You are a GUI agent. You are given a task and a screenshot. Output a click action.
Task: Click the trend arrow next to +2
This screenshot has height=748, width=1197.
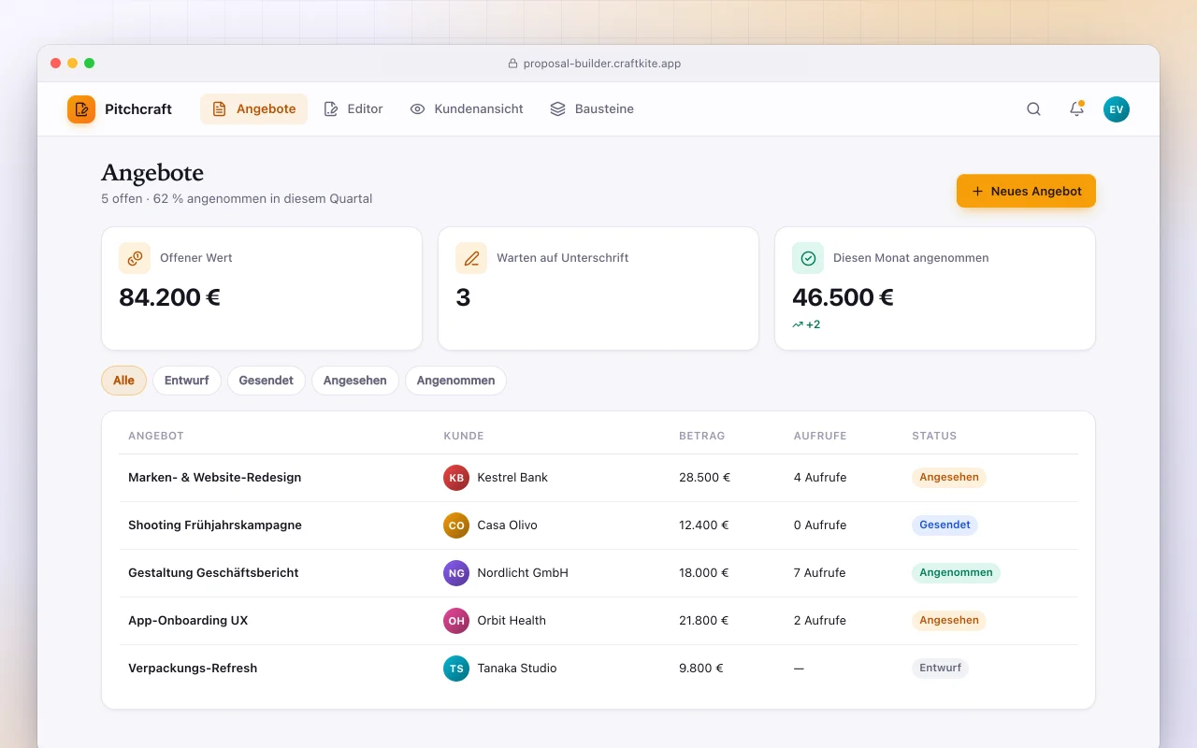coord(798,324)
